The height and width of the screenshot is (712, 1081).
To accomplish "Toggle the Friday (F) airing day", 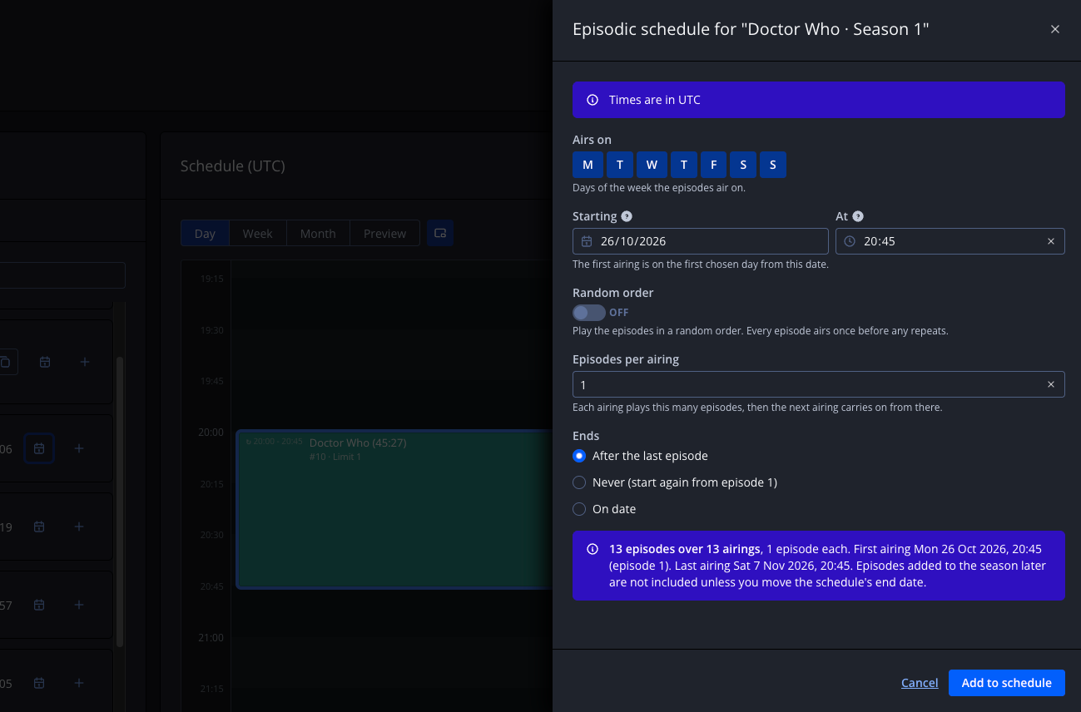I will click(713, 165).
